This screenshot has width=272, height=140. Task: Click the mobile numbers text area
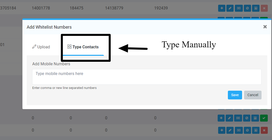(147, 77)
